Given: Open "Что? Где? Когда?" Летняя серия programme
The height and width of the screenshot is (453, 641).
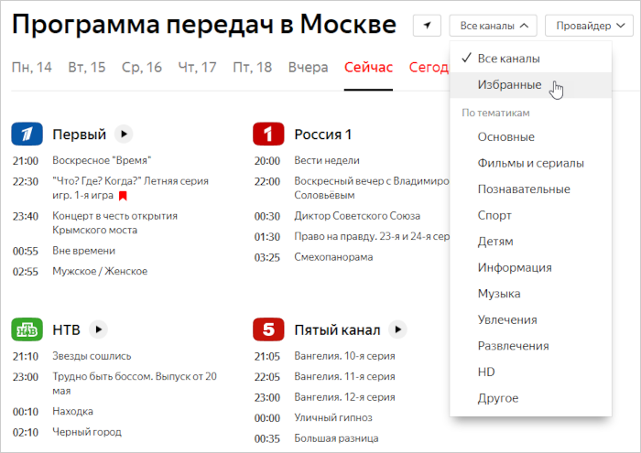Looking at the screenshot, I should (x=130, y=188).
